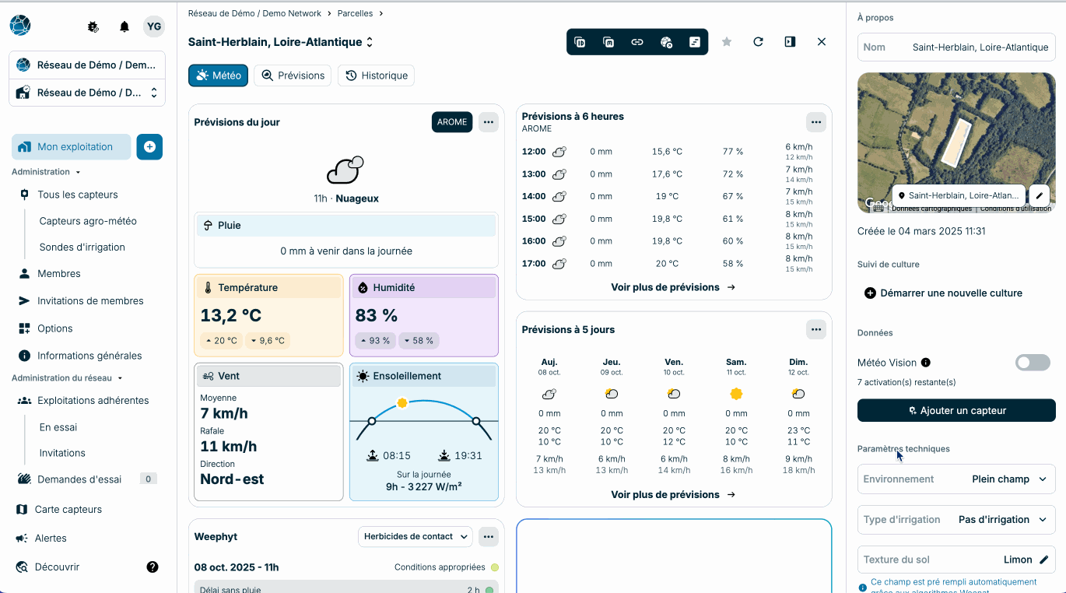Open notifications bell

tap(124, 26)
